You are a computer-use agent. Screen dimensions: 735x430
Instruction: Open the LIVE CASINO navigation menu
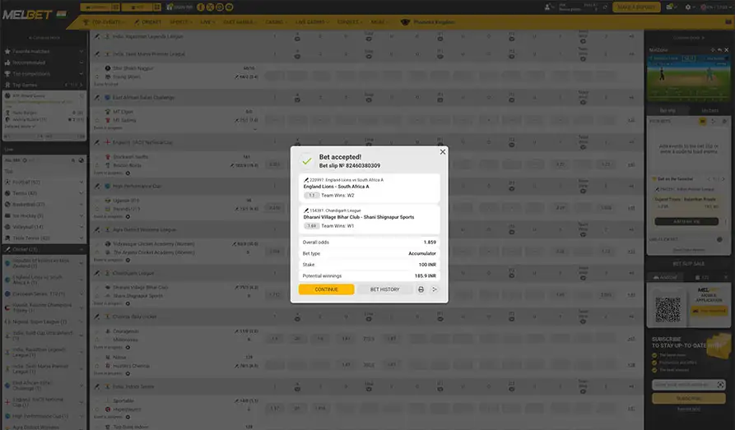coord(312,22)
